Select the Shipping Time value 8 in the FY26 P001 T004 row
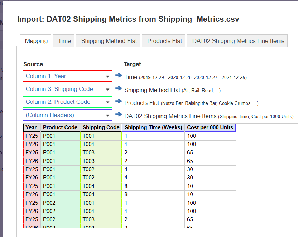298x237 pixels. click(153, 194)
